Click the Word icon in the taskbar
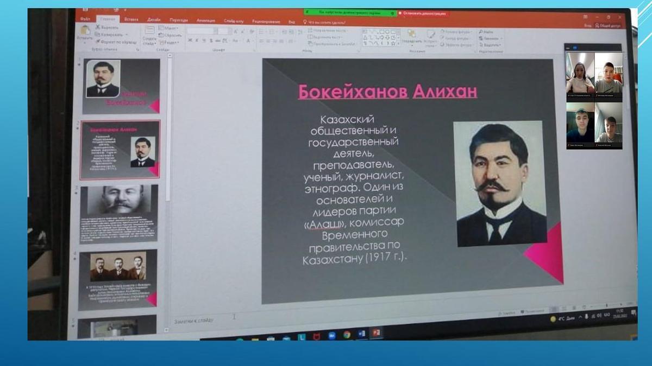652x366 pixels. pyautogui.click(x=361, y=333)
